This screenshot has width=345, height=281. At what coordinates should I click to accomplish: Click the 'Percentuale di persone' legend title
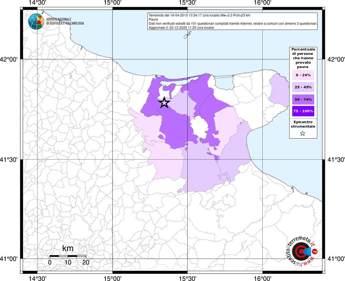pyautogui.click(x=303, y=58)
